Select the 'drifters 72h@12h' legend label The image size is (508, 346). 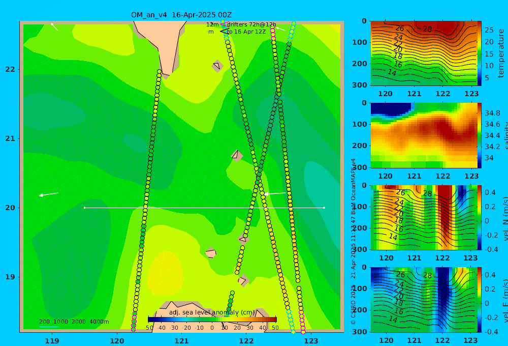click(251, 24)
